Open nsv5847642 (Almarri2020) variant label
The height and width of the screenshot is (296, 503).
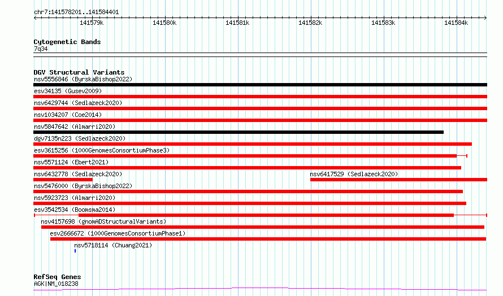point(75,127)
